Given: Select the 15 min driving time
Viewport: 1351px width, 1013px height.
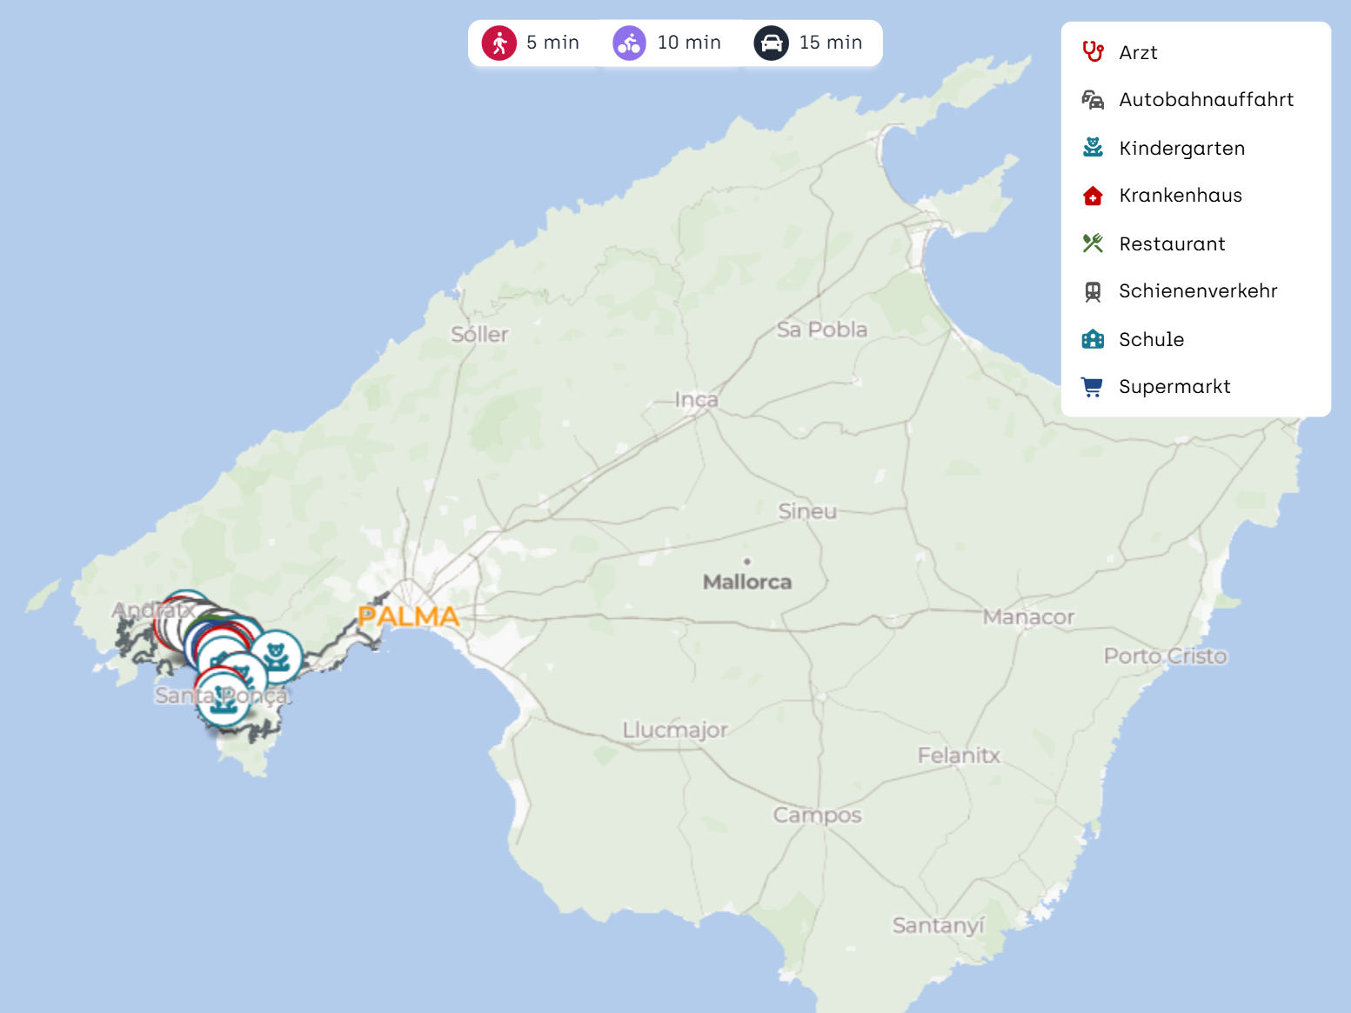Looking at the screenshot, I should 831,43.
